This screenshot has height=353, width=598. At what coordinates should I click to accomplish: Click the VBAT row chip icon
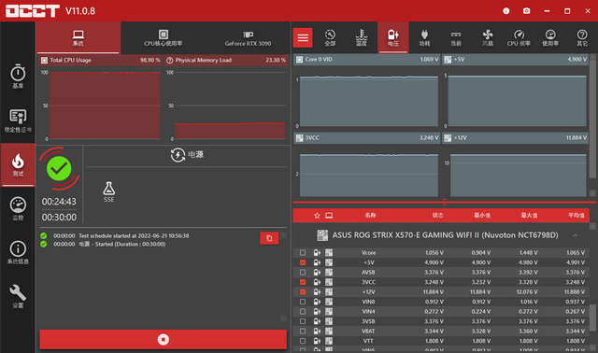(329, 331)
